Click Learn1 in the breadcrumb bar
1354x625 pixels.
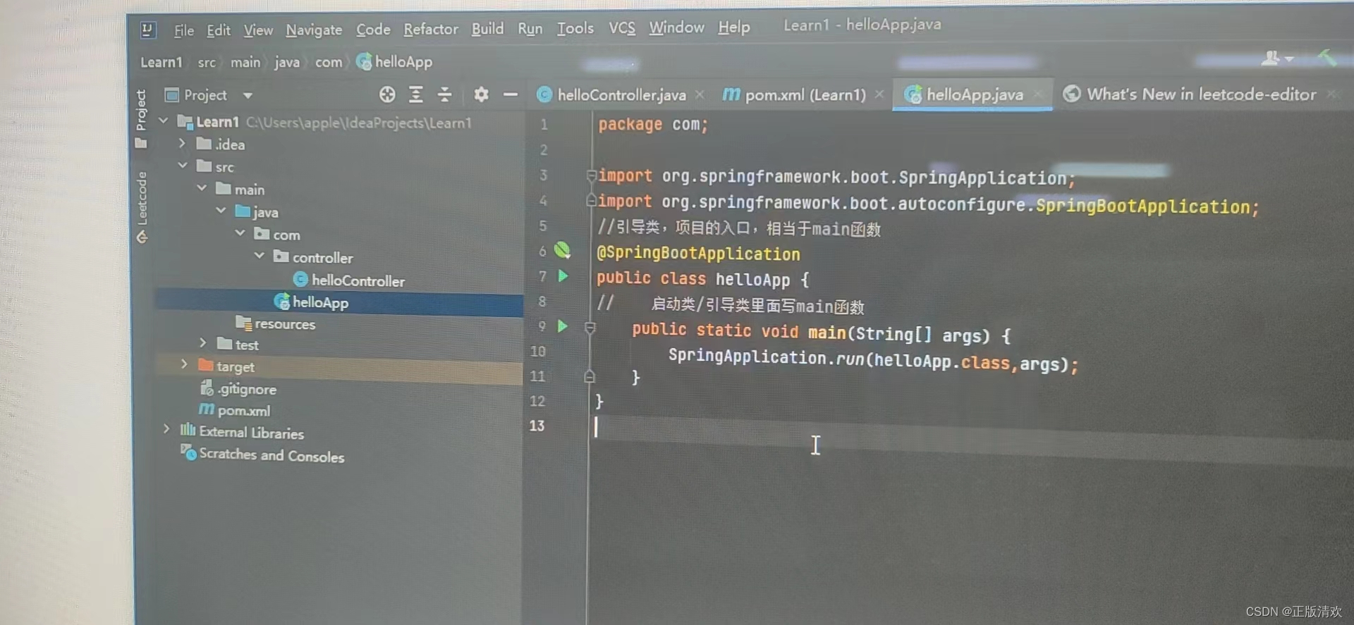point(161,62)
